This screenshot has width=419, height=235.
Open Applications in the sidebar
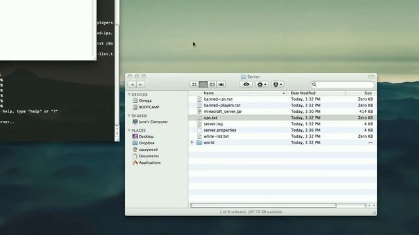147,163
